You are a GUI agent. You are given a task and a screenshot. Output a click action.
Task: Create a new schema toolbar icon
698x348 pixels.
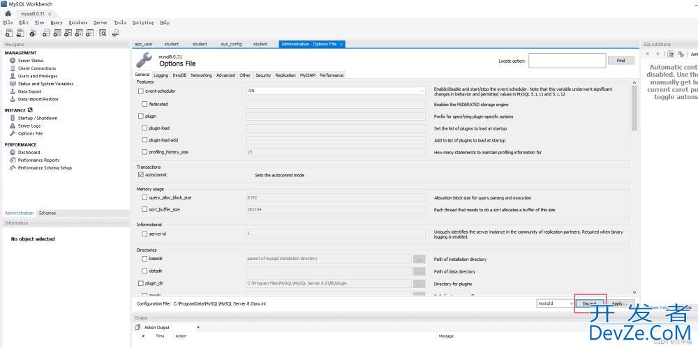tap(46, 33)
